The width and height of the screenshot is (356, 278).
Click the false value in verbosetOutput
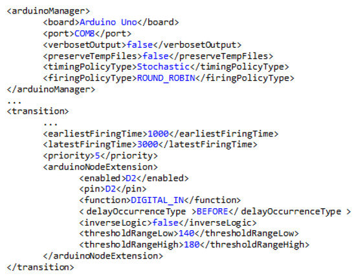140,45
